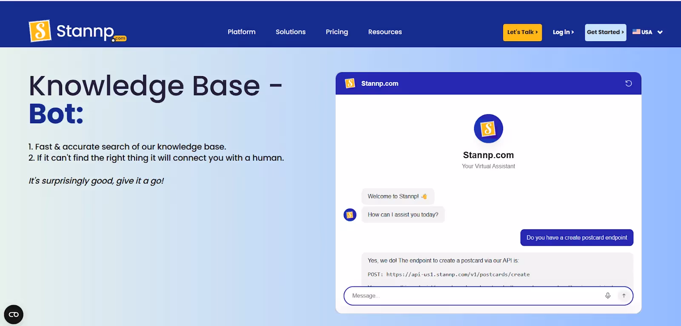Click the 'Welcome to Stannp!' message bubble
The height and width of the screenshot is (326, 681).
(398, 196)
